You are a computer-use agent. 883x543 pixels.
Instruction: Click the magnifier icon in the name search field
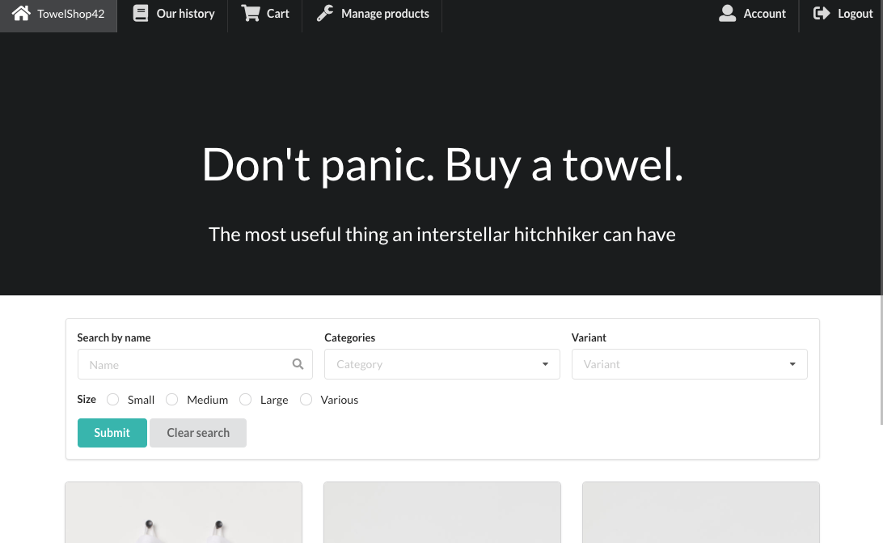[298, 364]
